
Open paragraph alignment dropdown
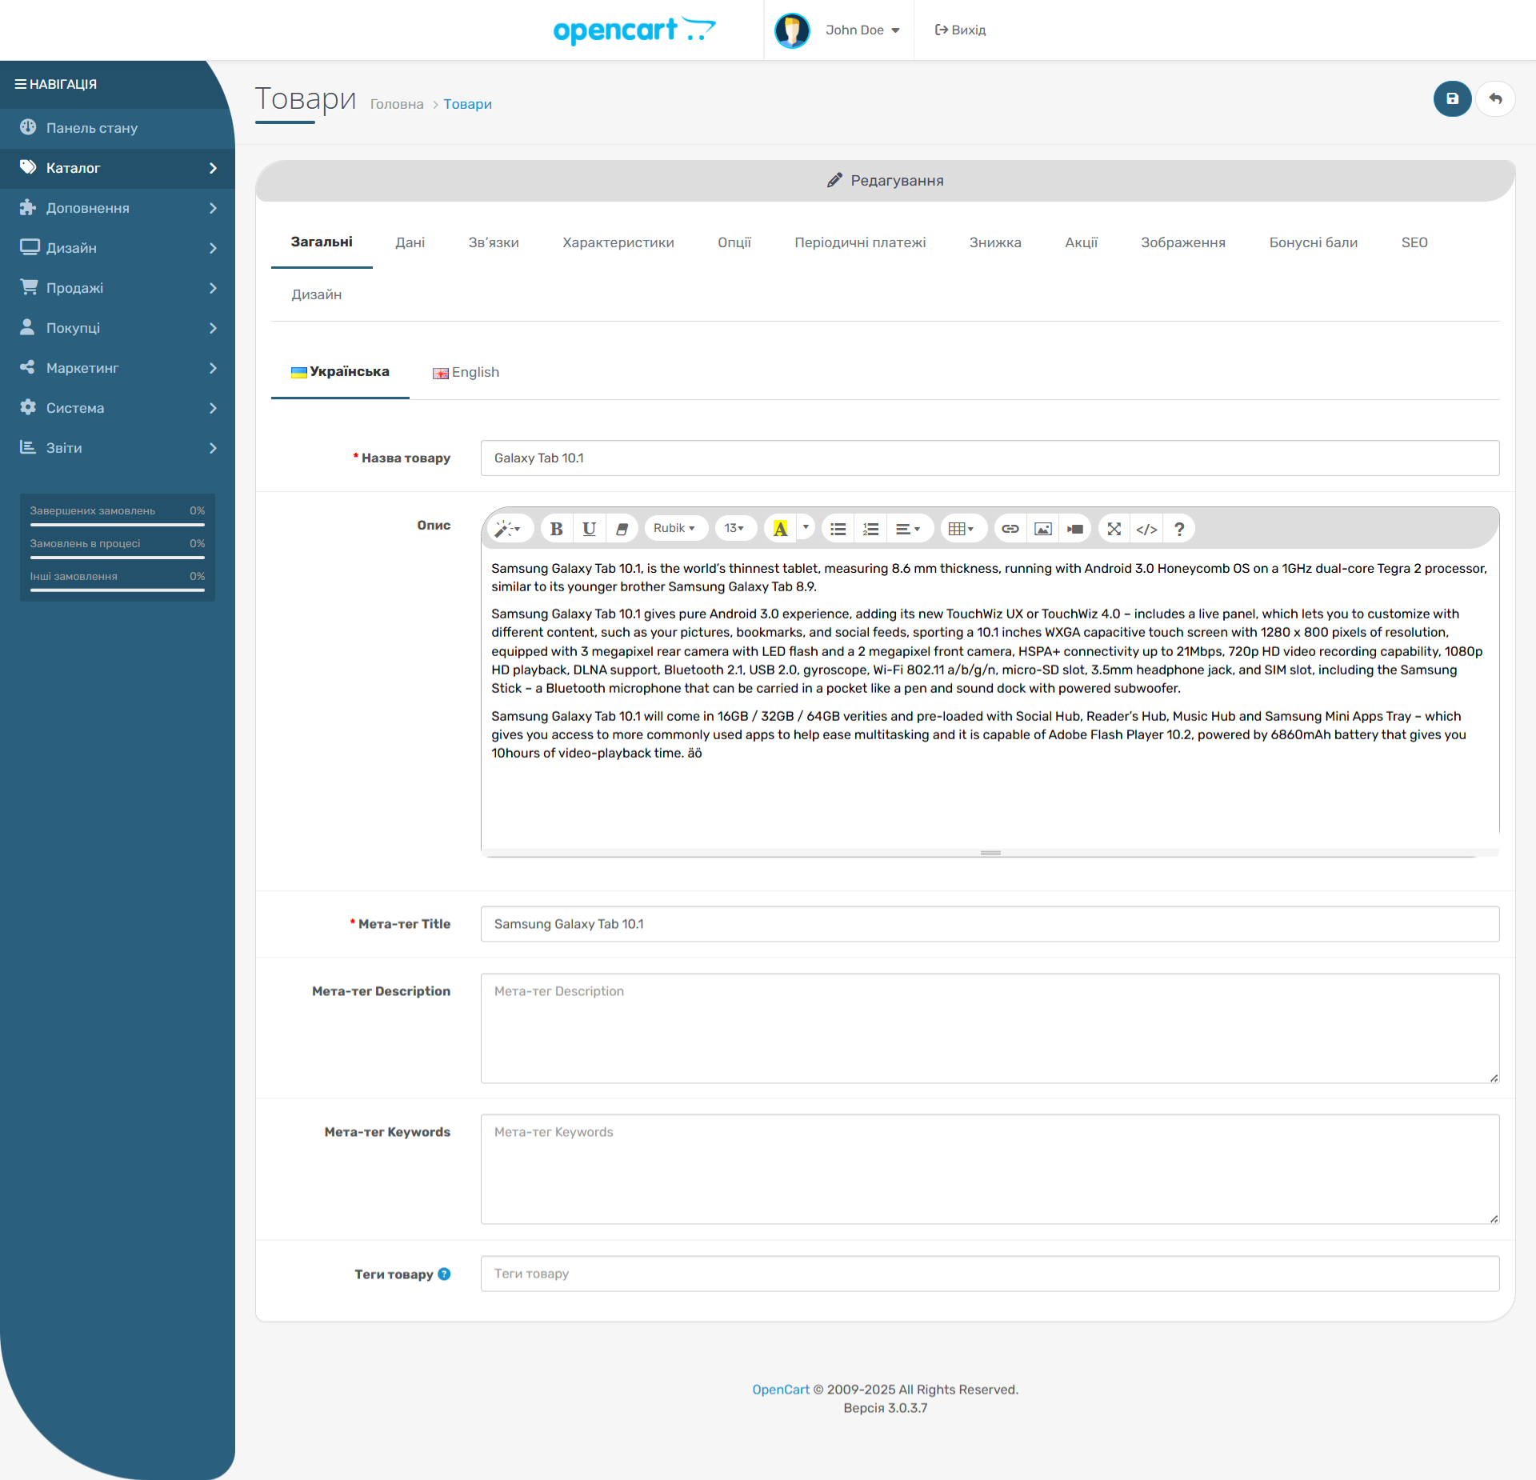[910, 529]
